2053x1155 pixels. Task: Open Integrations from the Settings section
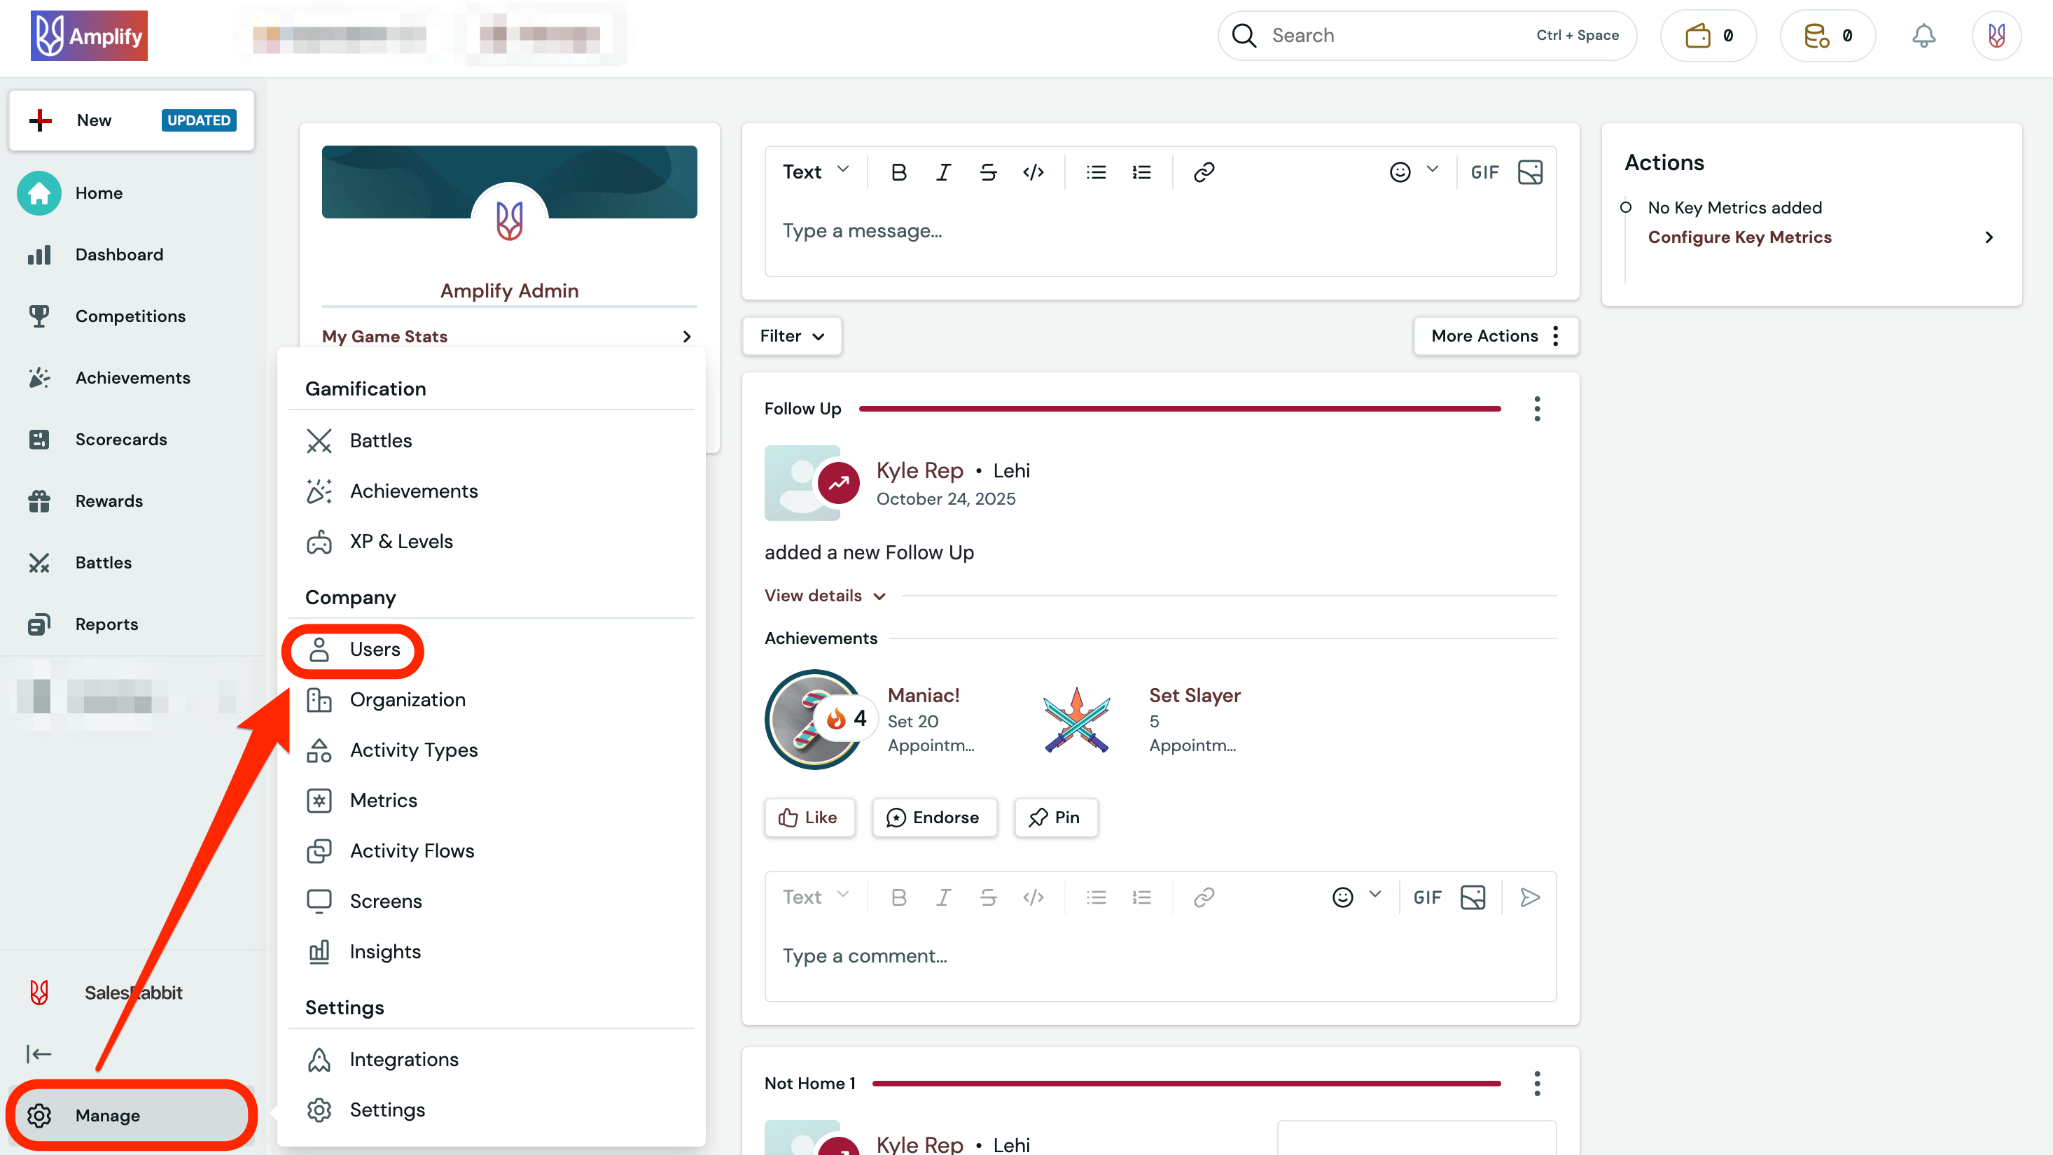404,1058
